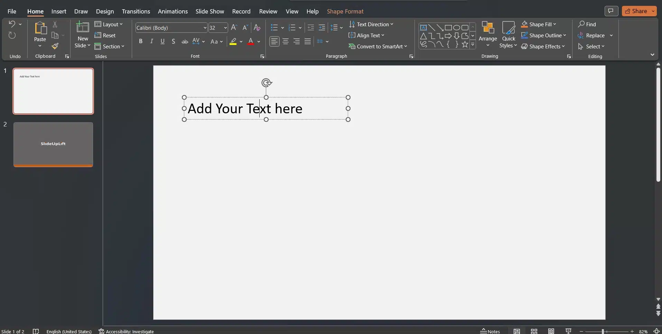
Task: Toggle Underline formatting
Action: [162, 41]
